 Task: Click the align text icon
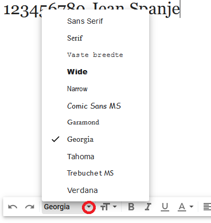207,207
